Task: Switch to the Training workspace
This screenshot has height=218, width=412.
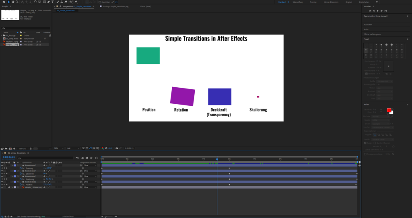Action: (313, 2)
